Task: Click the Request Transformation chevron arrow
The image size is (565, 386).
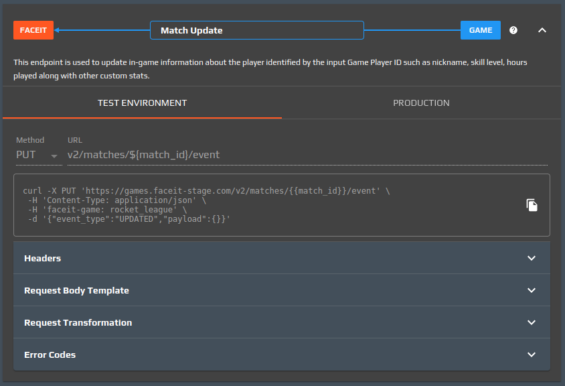Action: (532, 322)
